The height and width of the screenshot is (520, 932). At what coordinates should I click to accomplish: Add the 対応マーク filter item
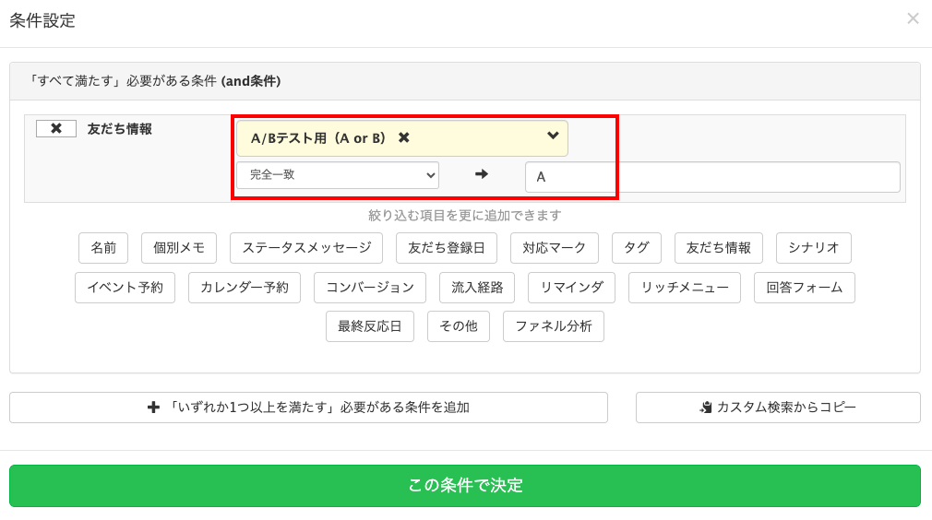(554, 247)
